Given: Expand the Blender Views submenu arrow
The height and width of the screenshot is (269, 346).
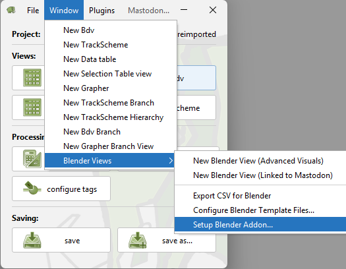Looking at the screenshot, I should click(x=171, y=161).
